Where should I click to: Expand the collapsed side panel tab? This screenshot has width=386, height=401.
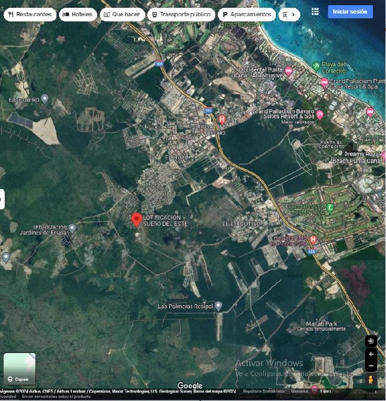coord(2,199)
